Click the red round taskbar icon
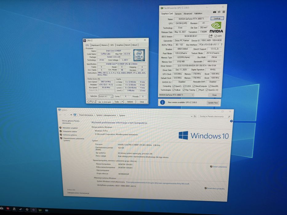Screen dimensions: 287x215 (8, 208)
